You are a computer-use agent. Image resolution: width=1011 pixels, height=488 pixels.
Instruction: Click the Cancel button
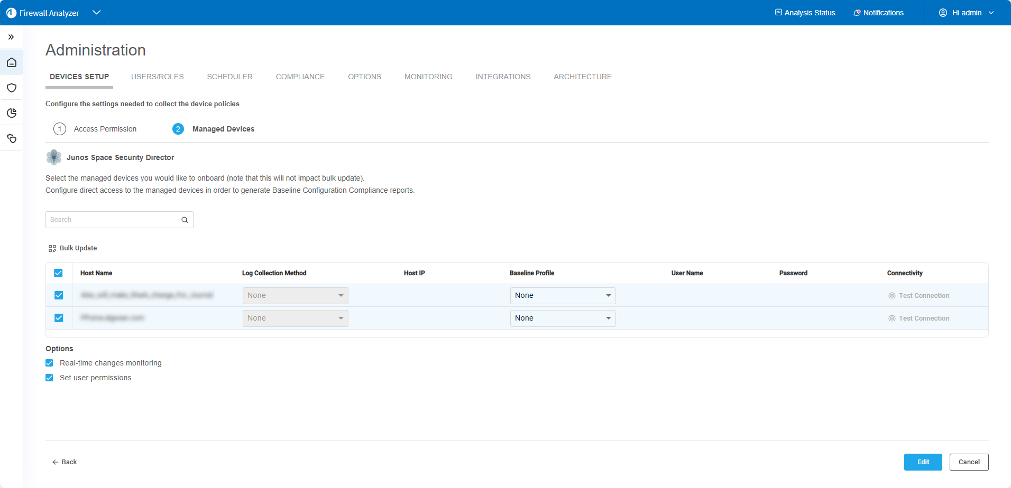pos(969,462)
